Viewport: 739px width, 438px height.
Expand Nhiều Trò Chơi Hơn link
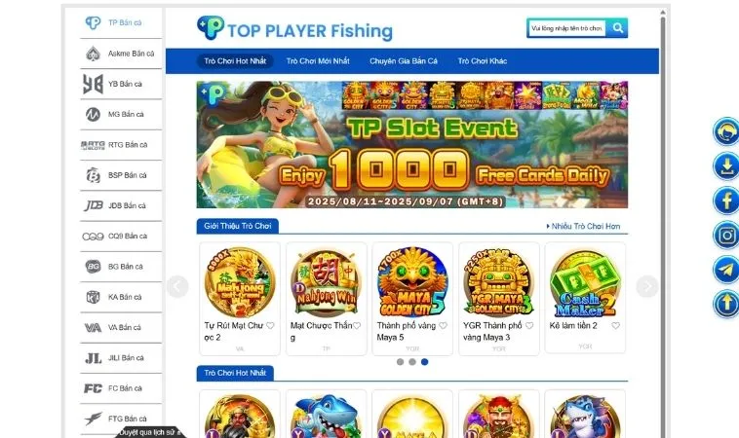coord(583,226)
